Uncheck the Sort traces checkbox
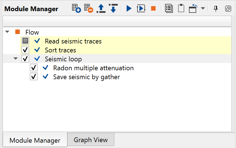Image resolution: width=236 pixels, height=148 pixels. (x=26, y=50)
